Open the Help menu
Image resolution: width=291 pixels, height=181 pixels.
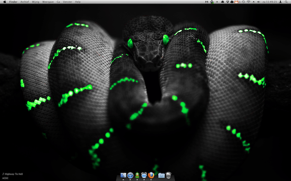[78, 2]
